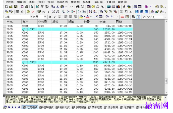Open Find with the binoculars icon
173x113 pixels.
(x=78, y=7)
